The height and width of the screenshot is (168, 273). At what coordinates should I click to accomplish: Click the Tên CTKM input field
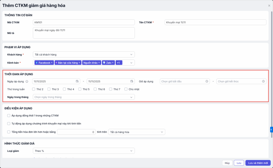[x=215, y=22]
